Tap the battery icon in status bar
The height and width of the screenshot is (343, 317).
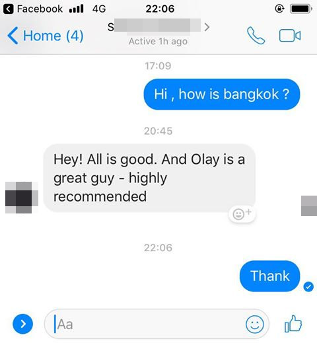pos(301,9)
